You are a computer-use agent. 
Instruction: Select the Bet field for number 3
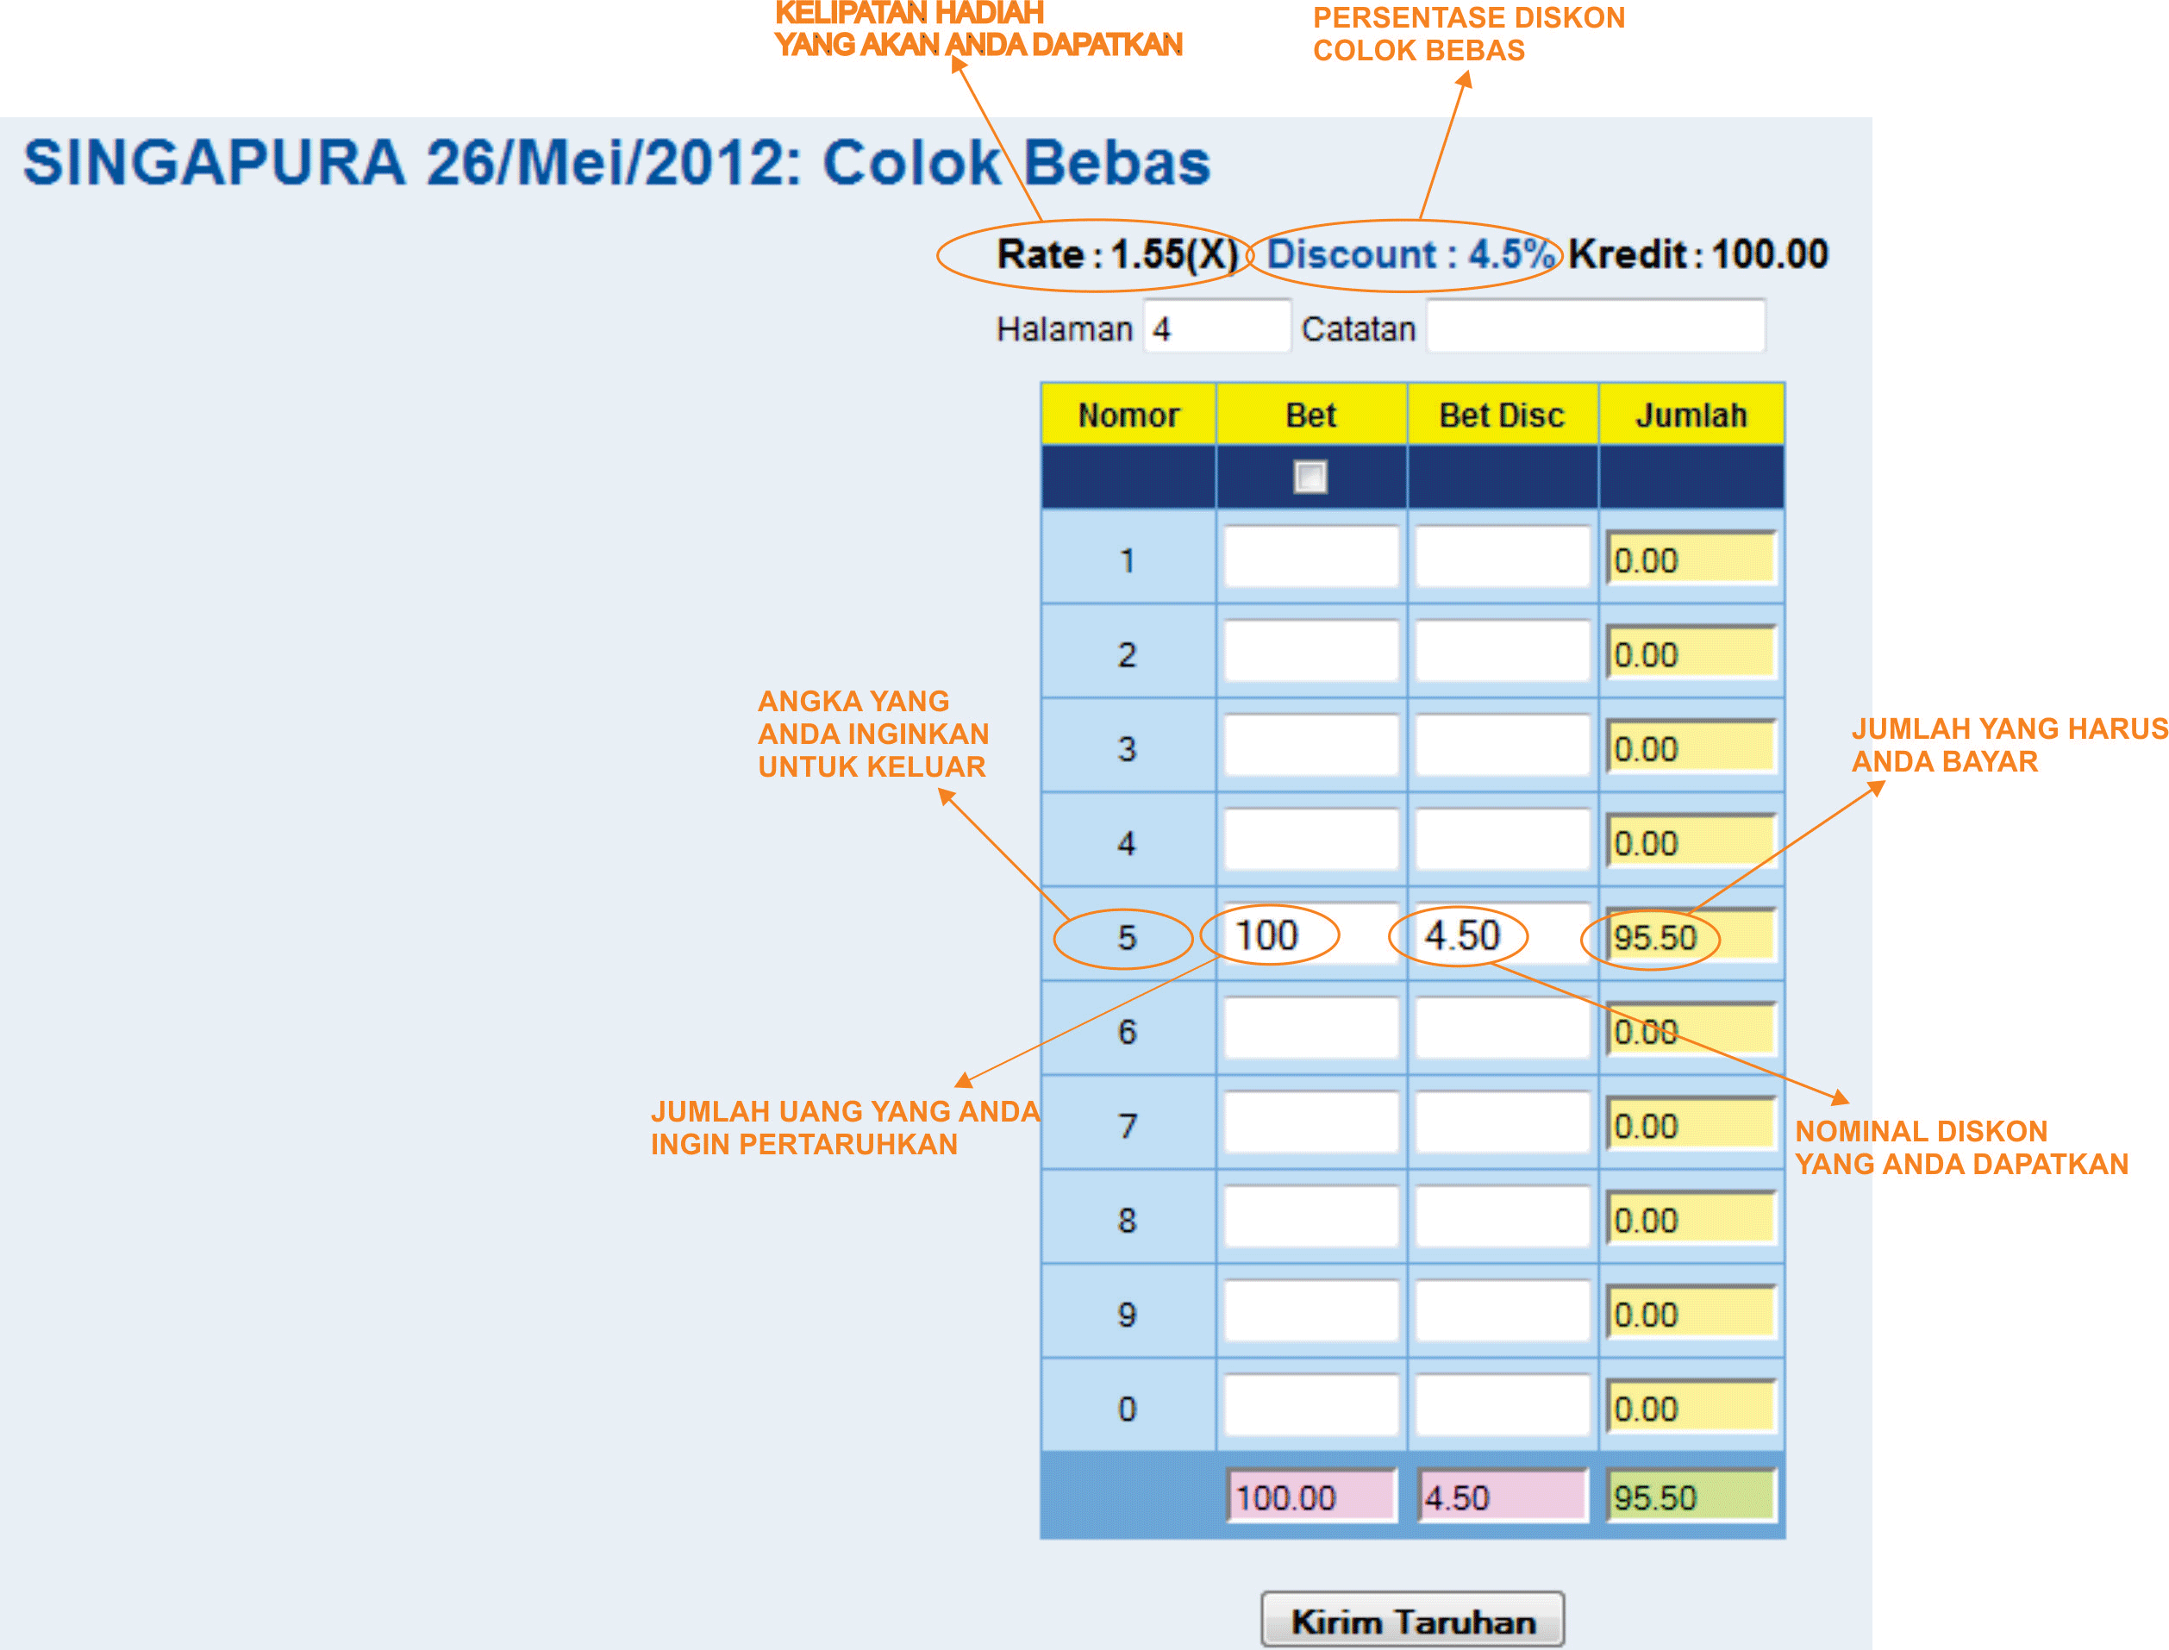(1311, 747)
